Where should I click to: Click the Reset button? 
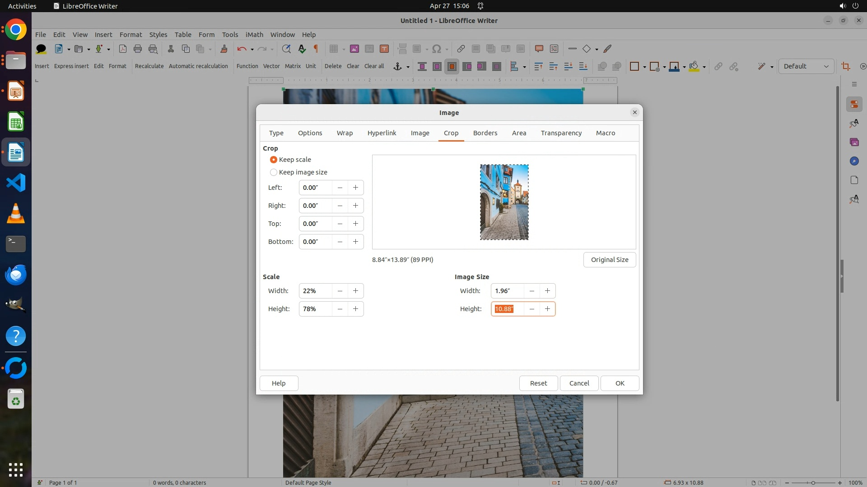coord(538,383)
